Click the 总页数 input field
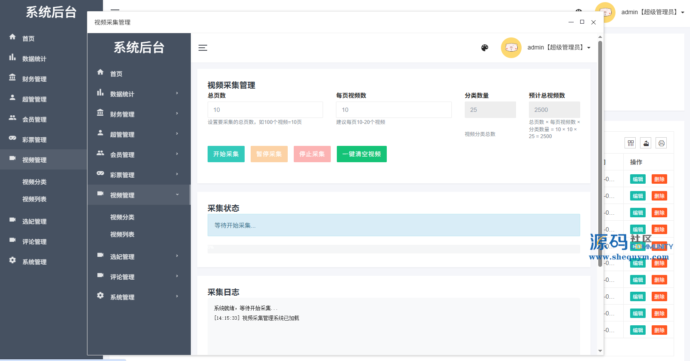The height and width of the screenshot is (361, 690). click(265, 110)
